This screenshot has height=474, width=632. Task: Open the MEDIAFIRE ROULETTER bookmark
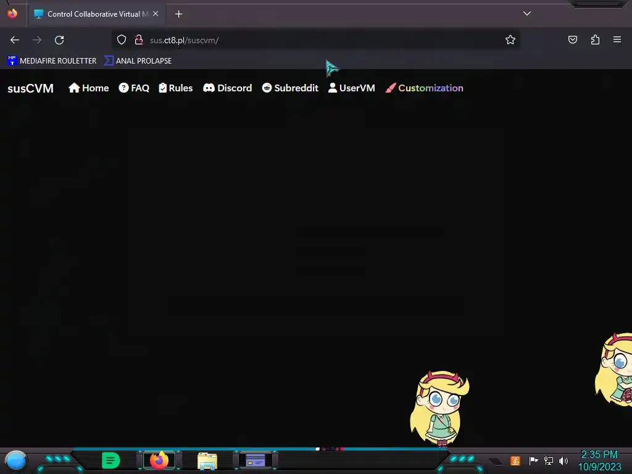pyautogui.click(x=52, y=61)
